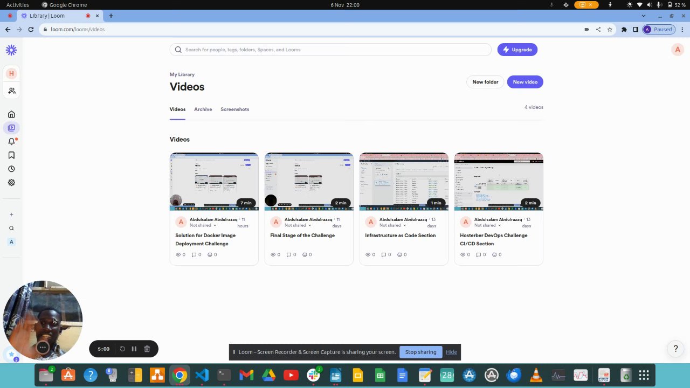Screen dimensions: 690x388
Task: Expand 'Not shared' dropdown on Solution for Docker video
Action: click(x=203, y=225)
